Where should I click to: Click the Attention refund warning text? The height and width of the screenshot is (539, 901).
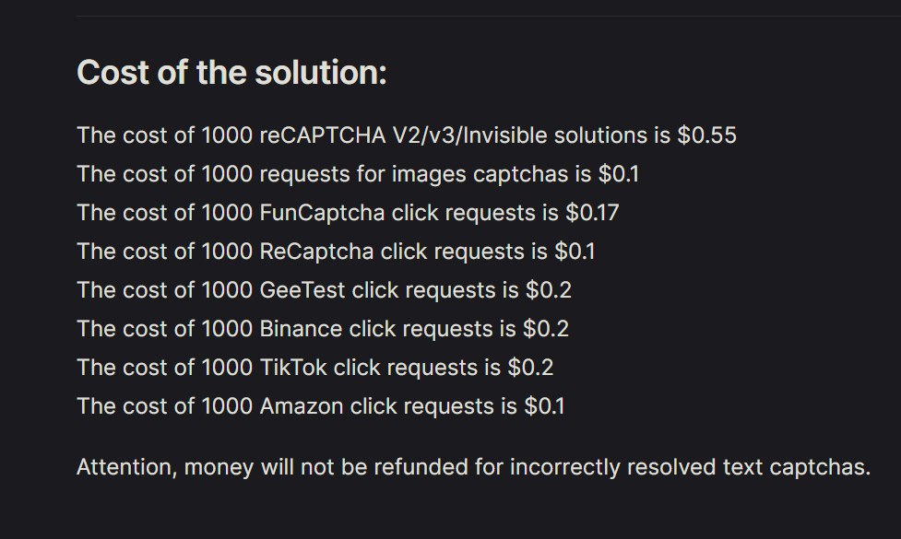tap(473, 467)
